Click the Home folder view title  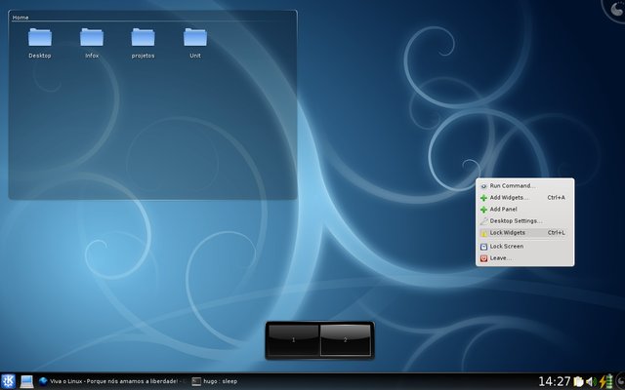[x=21, y=18]
